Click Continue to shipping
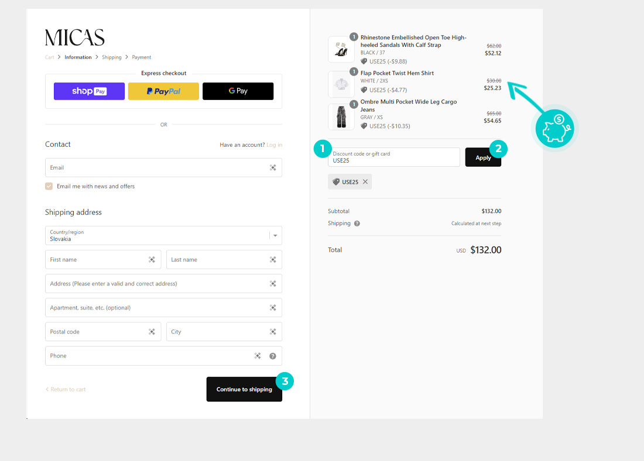The width and height of the screenshot is (644, 461). click(x=244, y=389)
